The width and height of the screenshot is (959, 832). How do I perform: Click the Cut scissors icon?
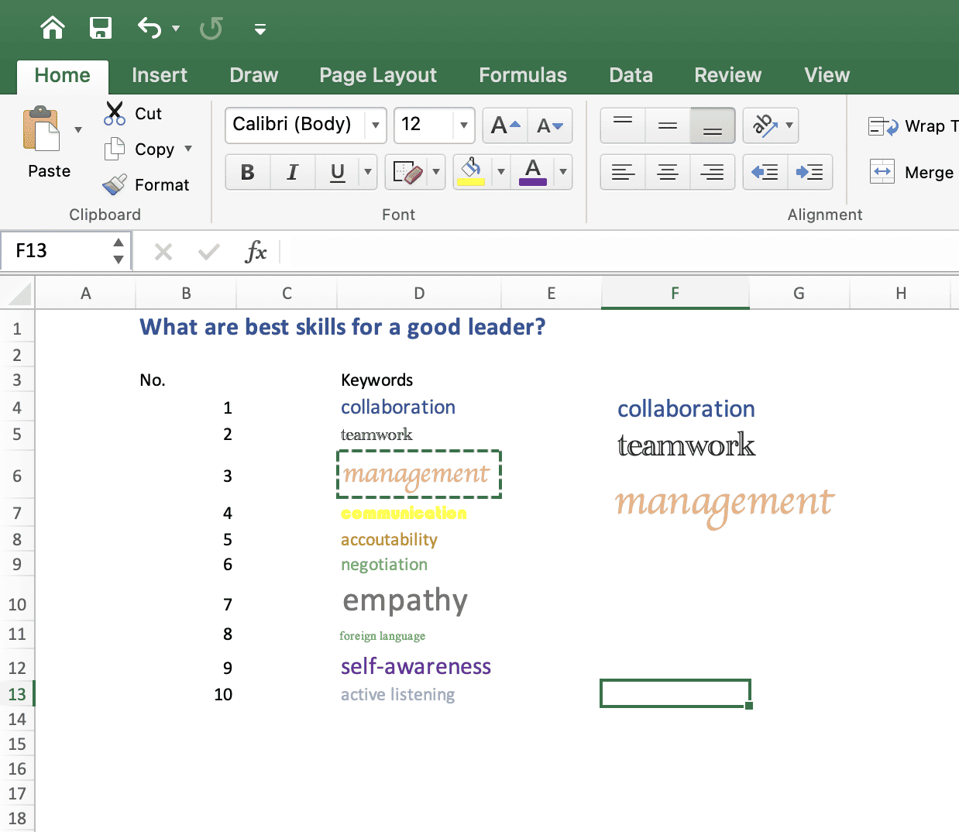pyautogui.click(x=115, y=113)
